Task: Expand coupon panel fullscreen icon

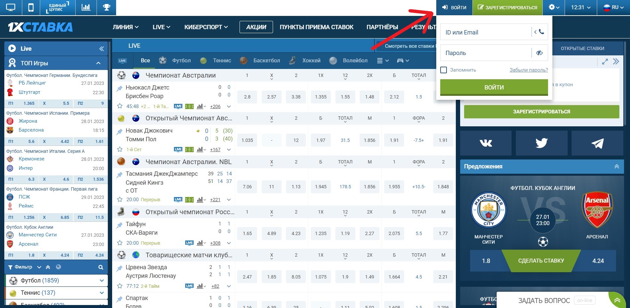Action: coord(605,62)
